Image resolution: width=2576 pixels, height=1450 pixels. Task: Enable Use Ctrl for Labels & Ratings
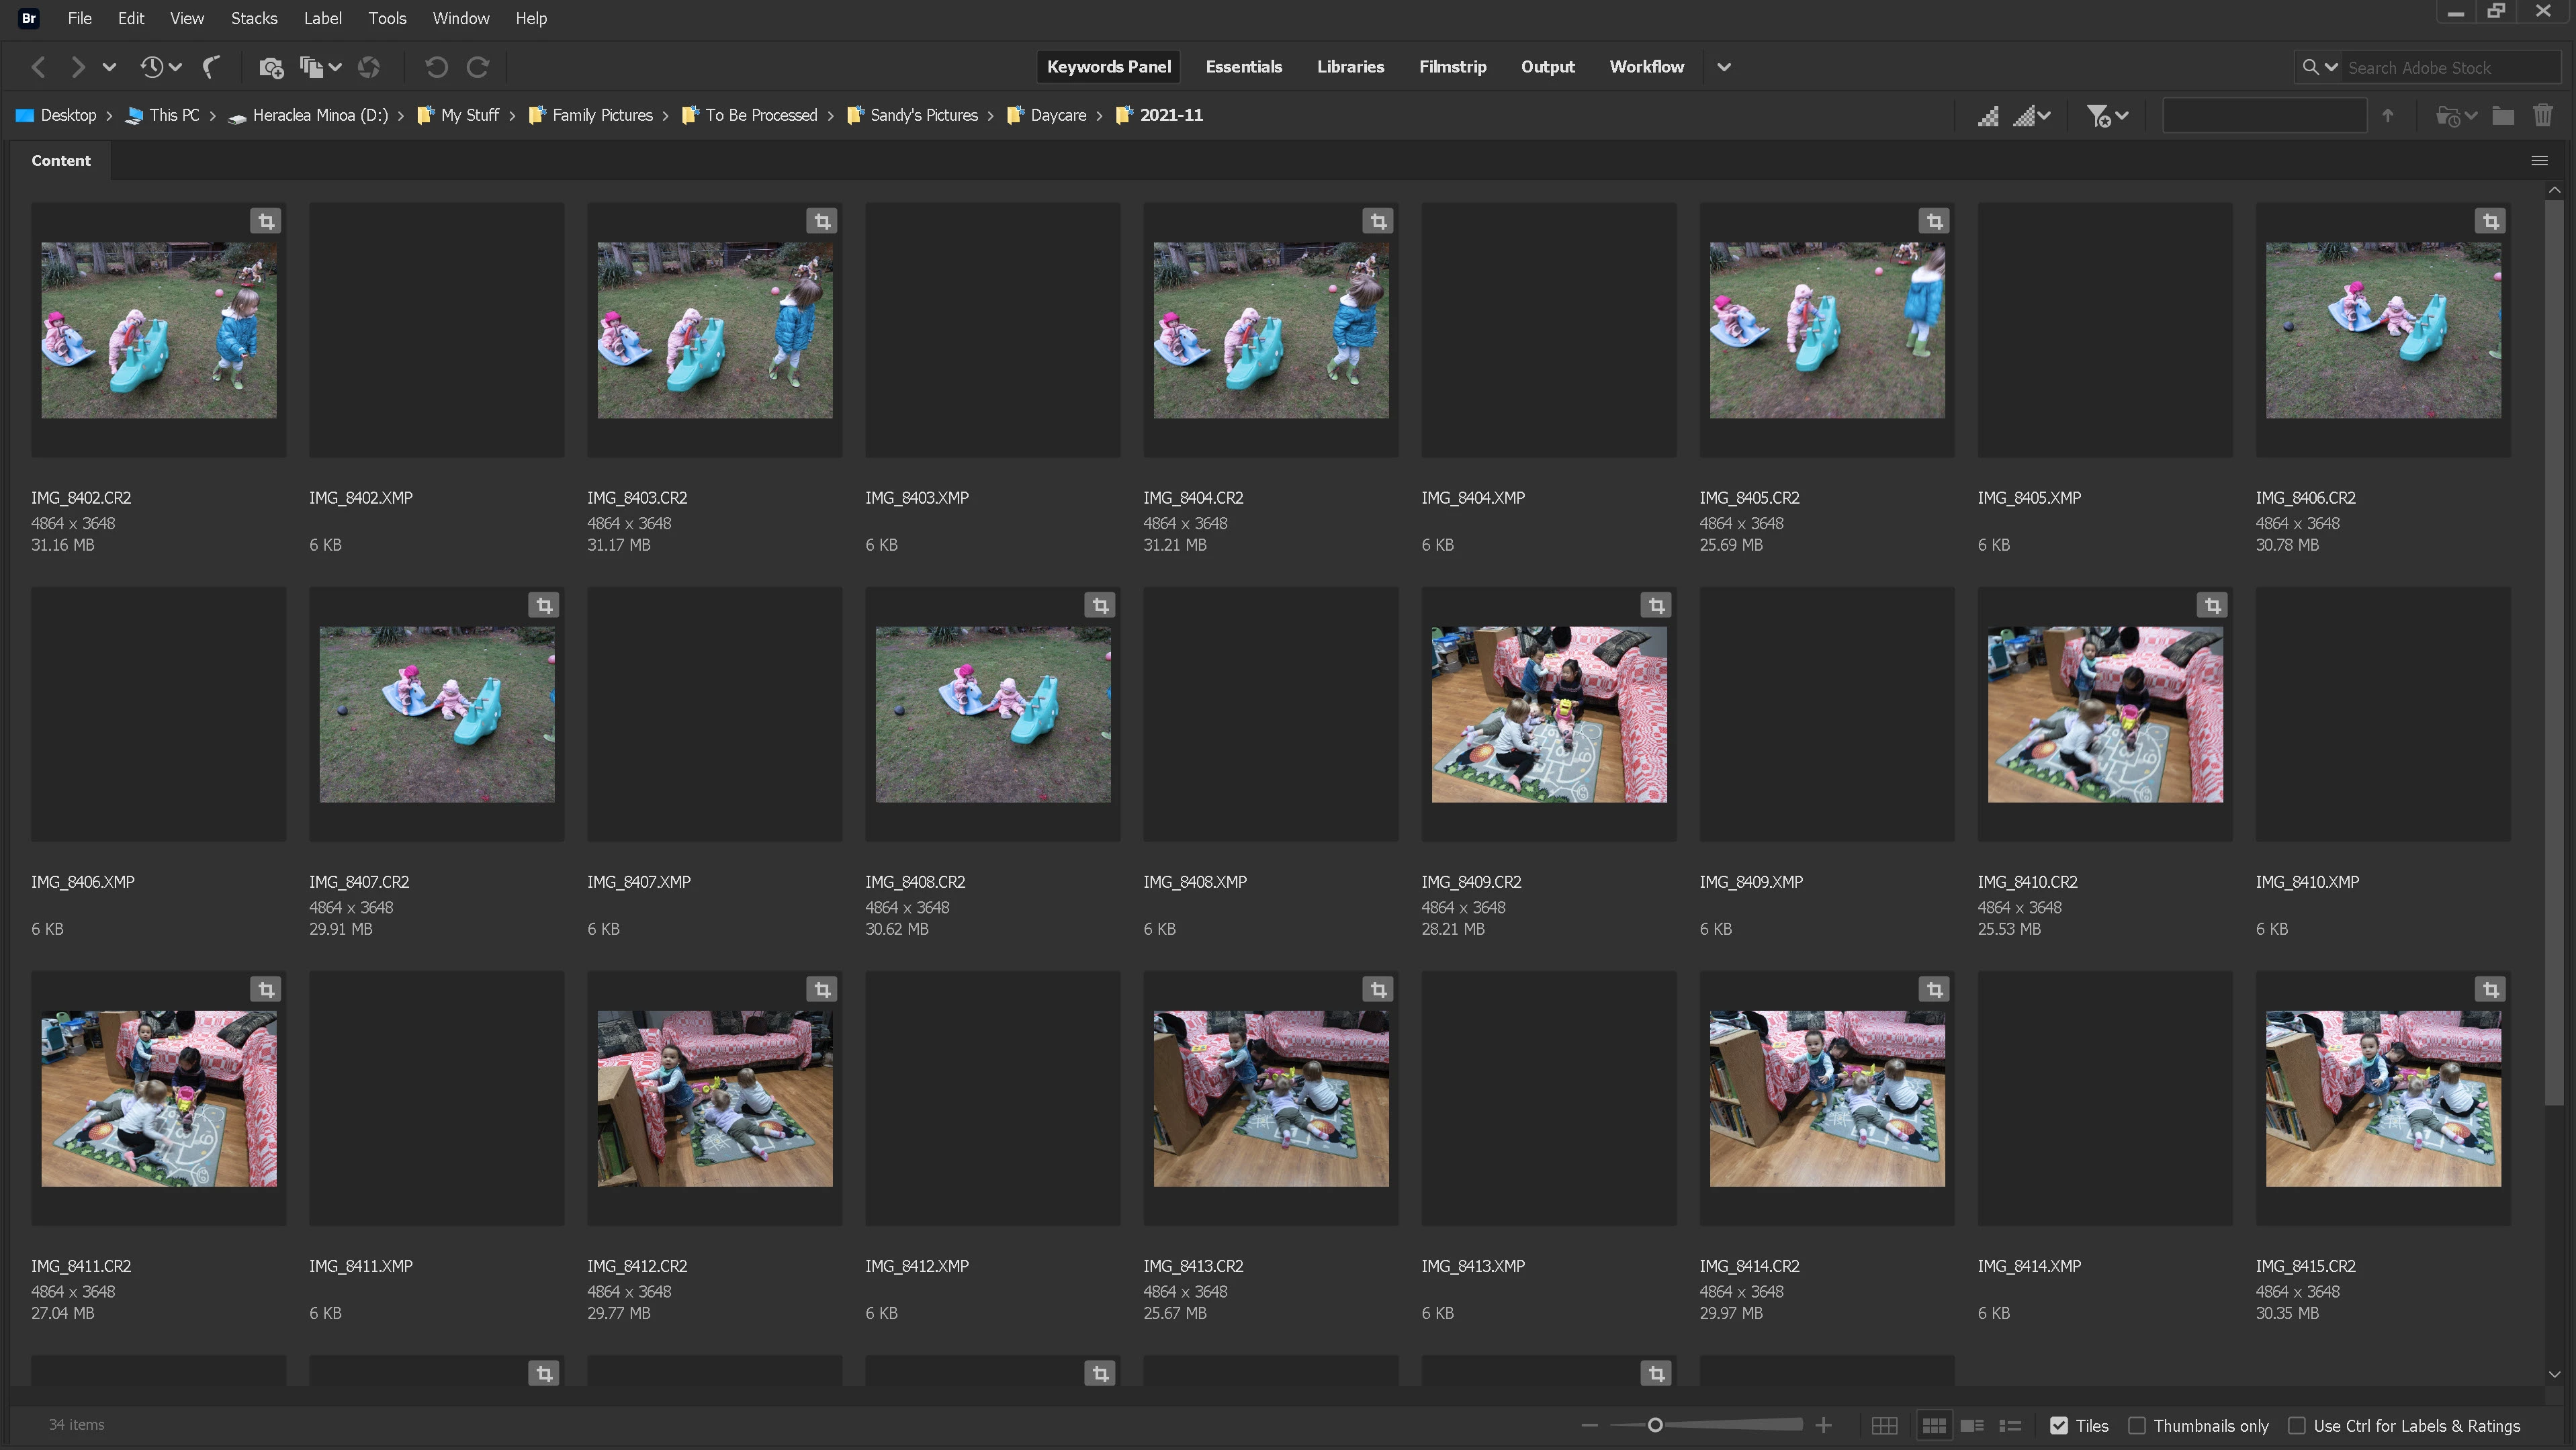(2297, 1426)
